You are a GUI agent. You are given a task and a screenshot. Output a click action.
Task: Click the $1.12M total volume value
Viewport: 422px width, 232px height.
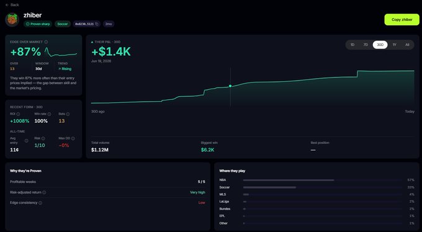click(x=100, y=150)
